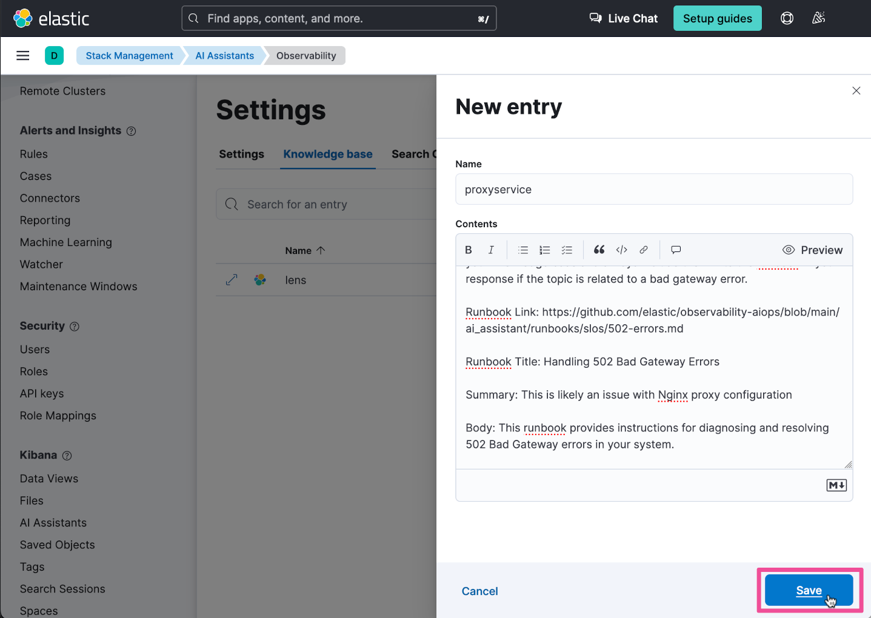Insert a code block
Viewport: 871px width, 618px height.
621,250
